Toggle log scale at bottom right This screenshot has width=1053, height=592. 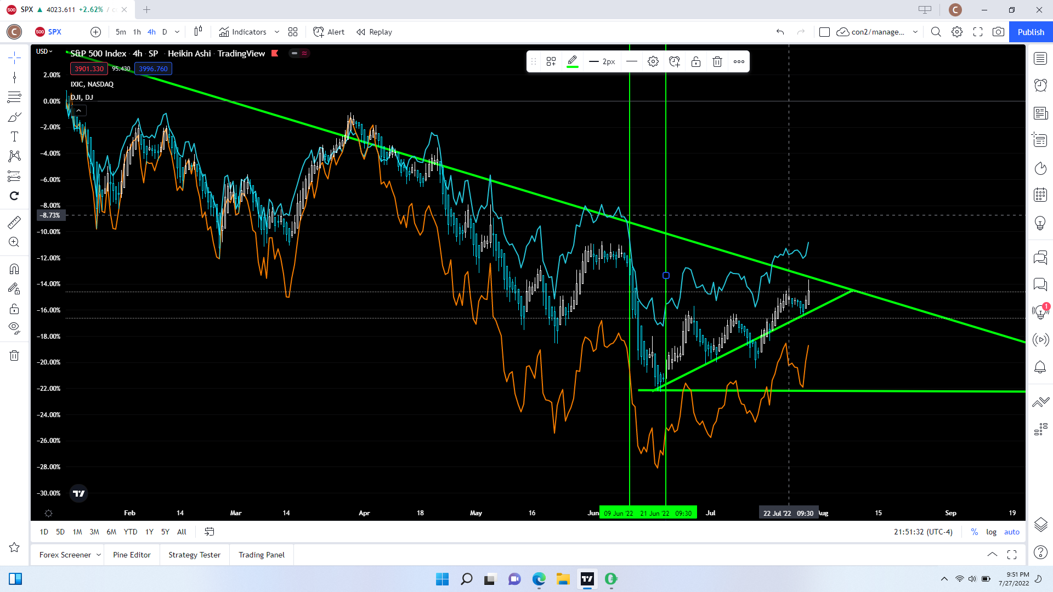(991, 532)
